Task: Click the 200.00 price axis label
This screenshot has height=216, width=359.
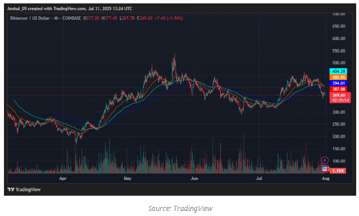Action: (339, 136)
